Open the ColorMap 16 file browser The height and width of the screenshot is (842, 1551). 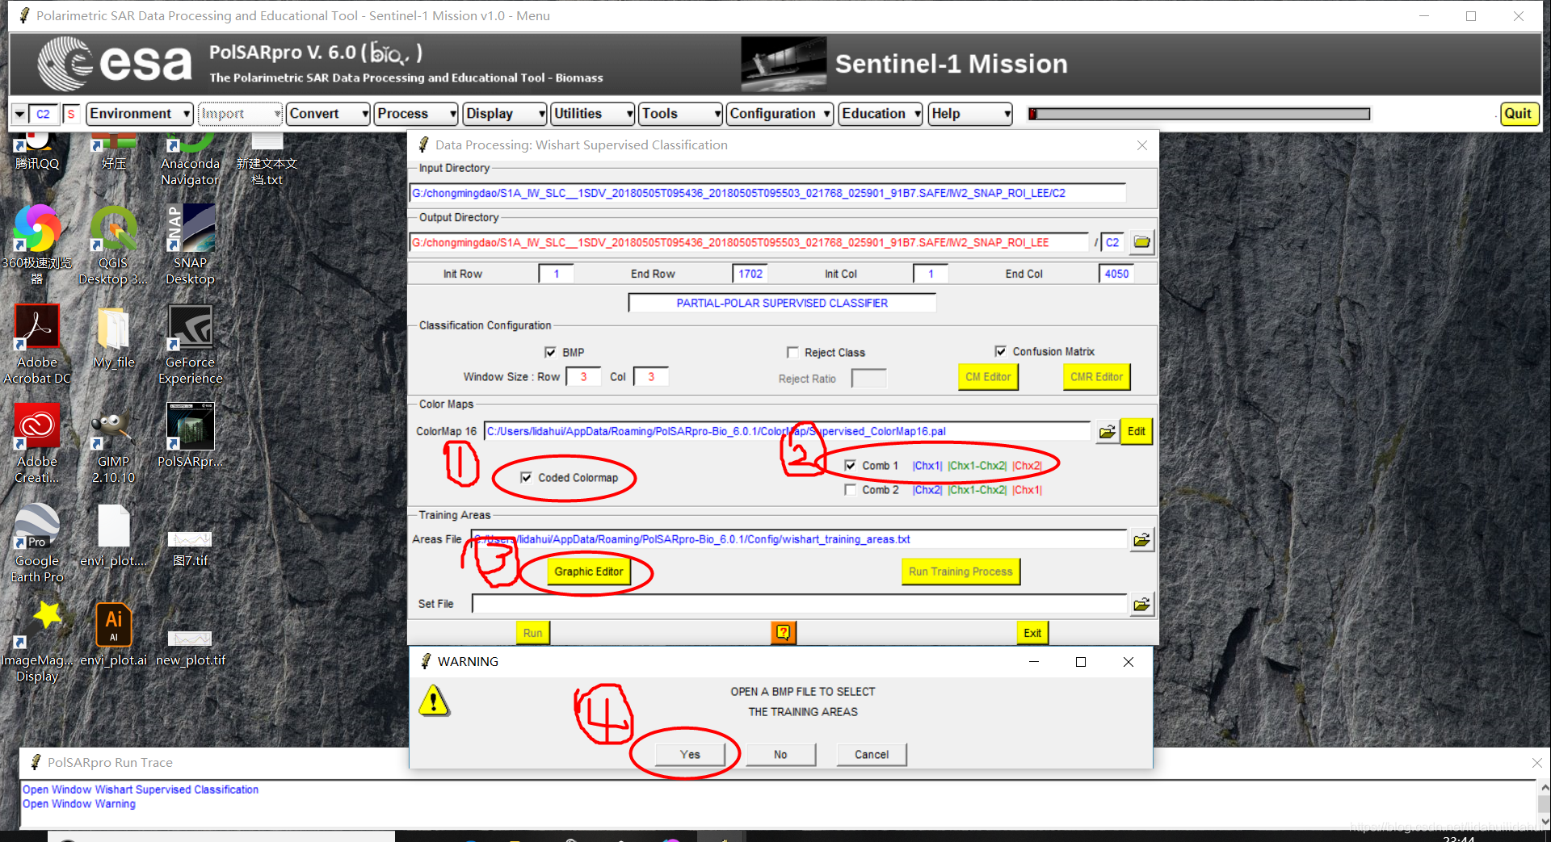coord(1107,432)
